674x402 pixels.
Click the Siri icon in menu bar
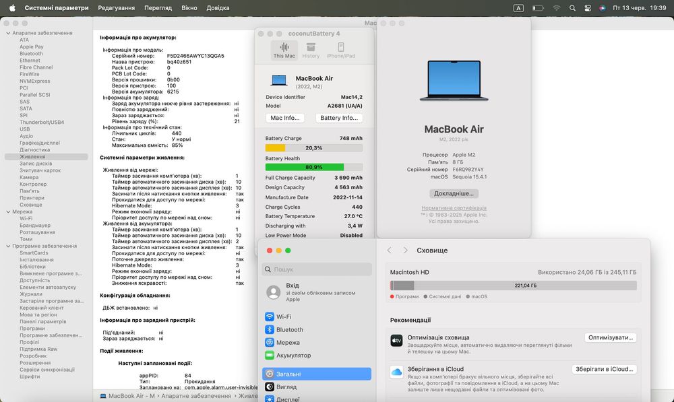(602, 7)
